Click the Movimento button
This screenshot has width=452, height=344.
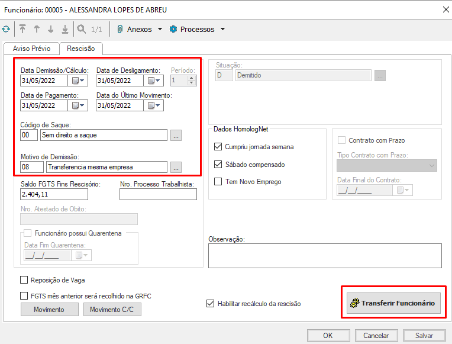pyautogui.click(x=49, y=310)
